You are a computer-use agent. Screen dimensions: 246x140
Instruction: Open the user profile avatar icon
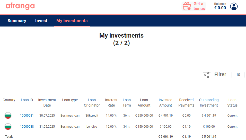[234, 6]
